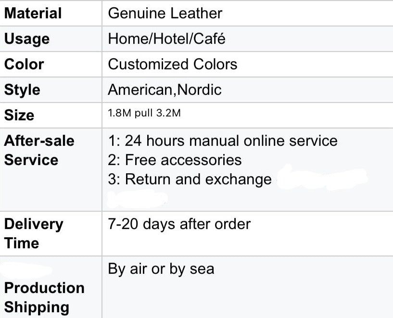Select the 24 hours manual online service line

pos(223,140)
